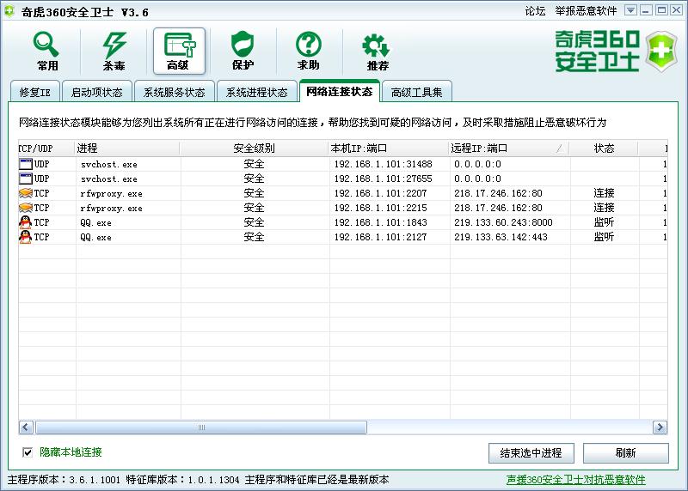The height and width of the screenshot is (491, 688).
Task: Select the 高级 (Advanced) toolbar icon
Action: click(179, 52)
